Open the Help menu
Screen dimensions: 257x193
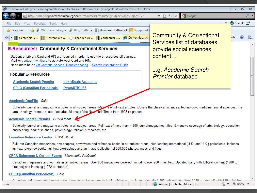click(64, 24)
